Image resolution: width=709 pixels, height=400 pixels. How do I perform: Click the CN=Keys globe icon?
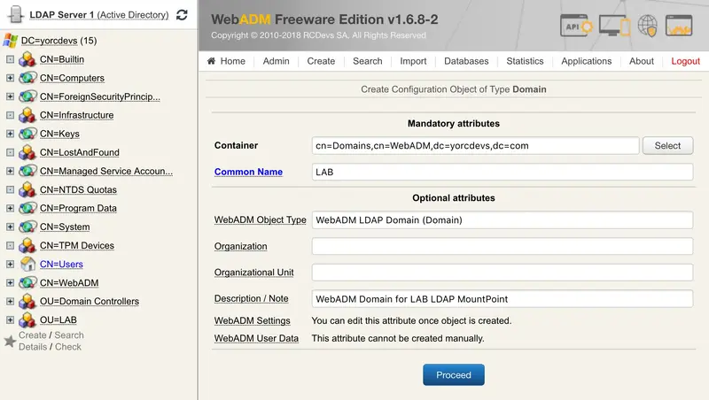point(27,134)
